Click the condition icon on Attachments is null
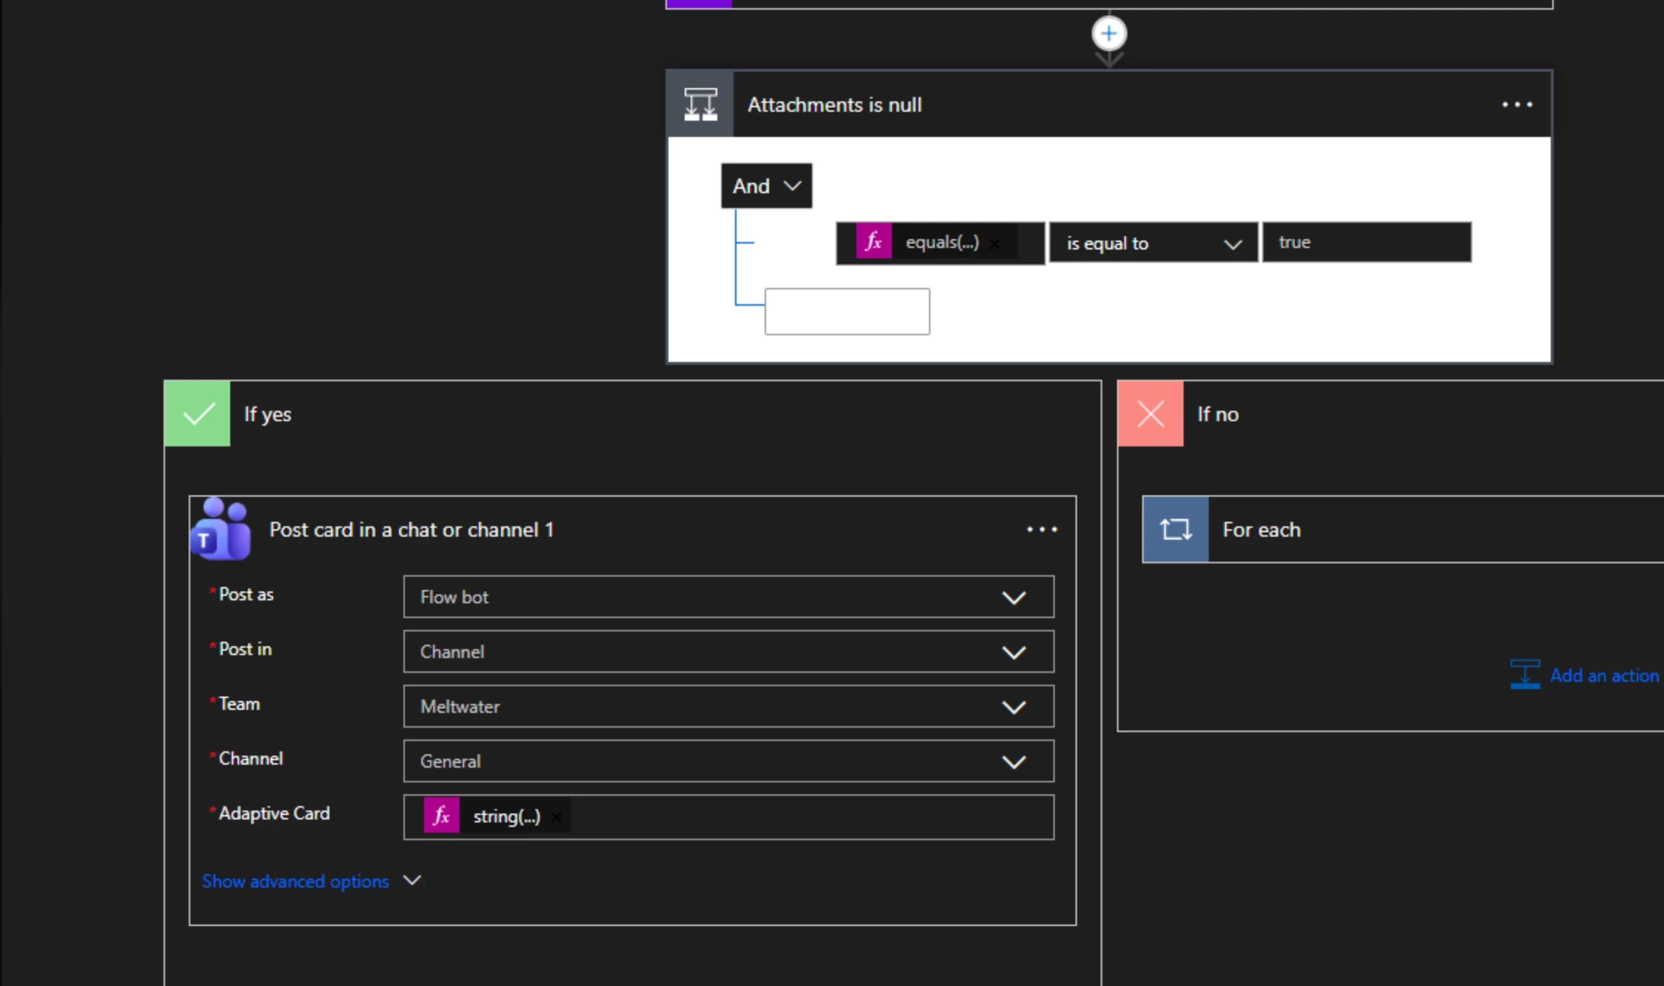Screen dimensions: 1664x986 click(700, 104)
